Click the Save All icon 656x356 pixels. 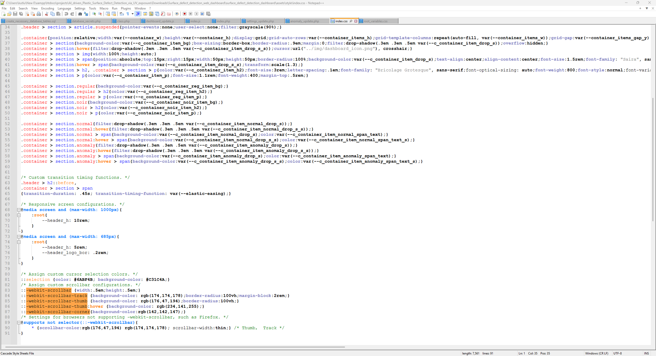tap(21, 14)
